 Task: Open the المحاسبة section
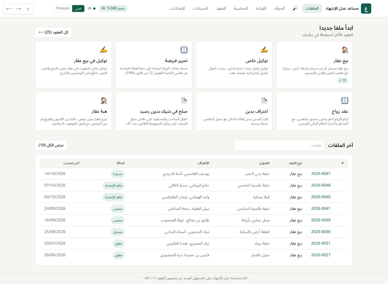[241, 8]
